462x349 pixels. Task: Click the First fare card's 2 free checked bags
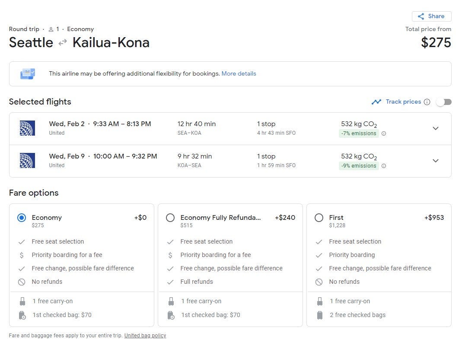tap(357, 315)
